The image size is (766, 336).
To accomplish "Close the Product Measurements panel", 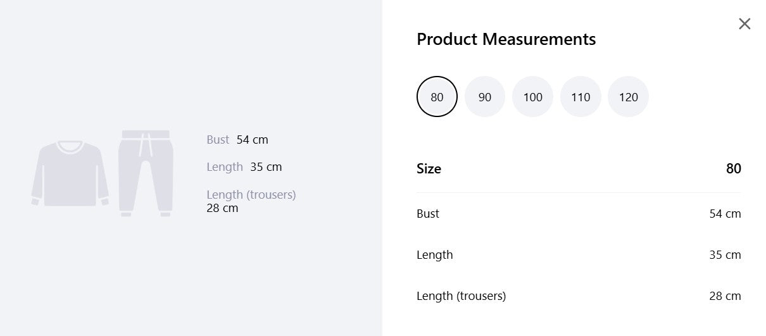I will 744,24.
